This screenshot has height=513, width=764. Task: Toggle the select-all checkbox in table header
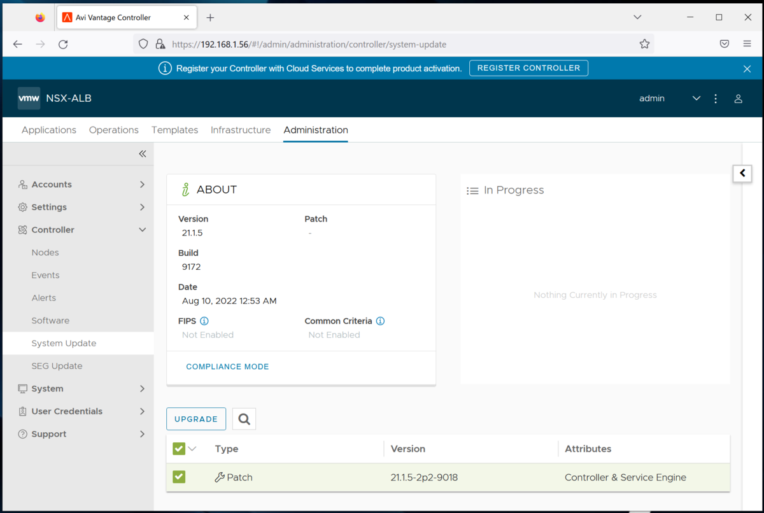click(179, 449)
